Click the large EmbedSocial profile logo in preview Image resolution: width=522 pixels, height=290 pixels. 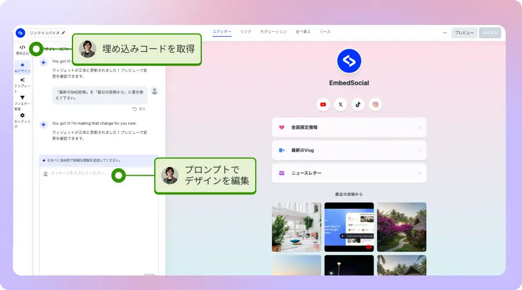tap(349, 61)
